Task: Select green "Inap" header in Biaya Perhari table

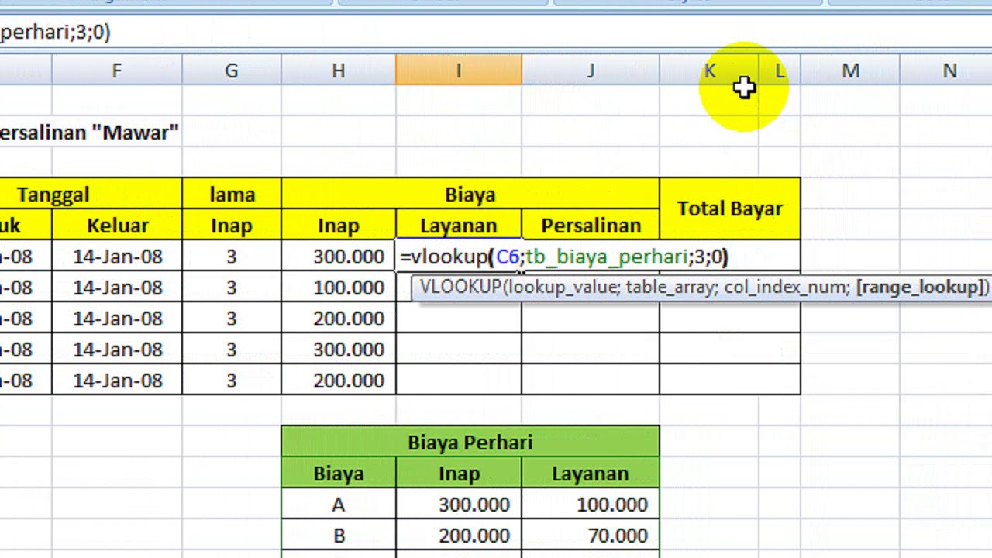Action: (459, 473)
